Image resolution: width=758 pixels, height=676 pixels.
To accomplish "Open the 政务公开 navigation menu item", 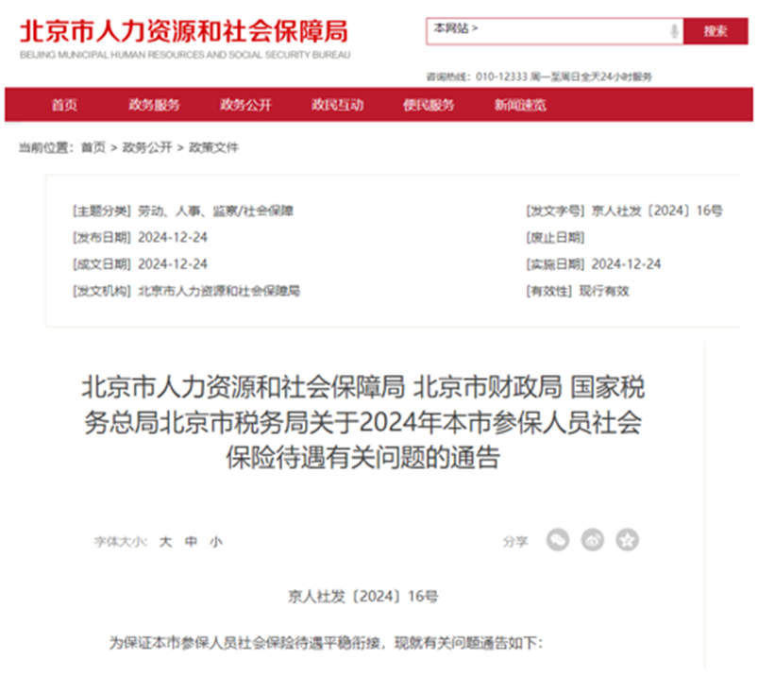I will pyautogui.click(x=245, y=105).
